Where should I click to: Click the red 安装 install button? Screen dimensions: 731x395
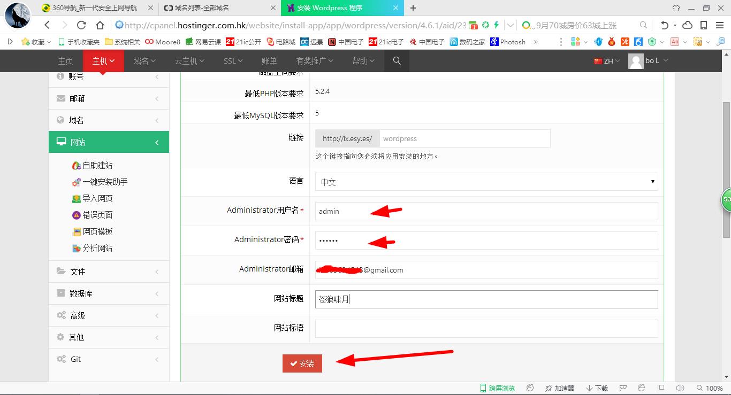302,362
